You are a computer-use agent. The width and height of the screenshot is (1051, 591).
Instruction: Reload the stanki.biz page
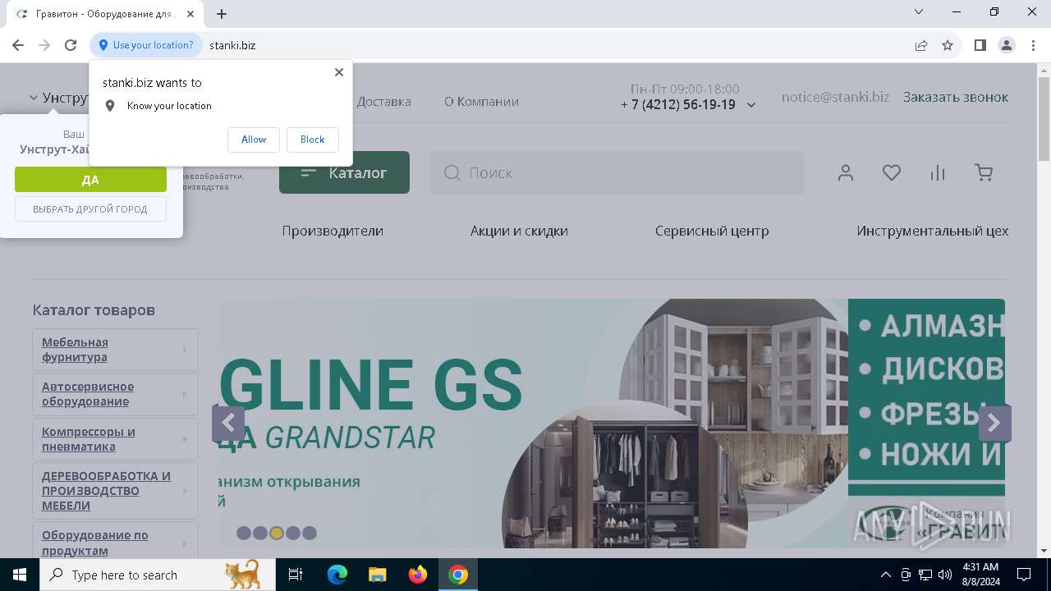tap(71, 45)
